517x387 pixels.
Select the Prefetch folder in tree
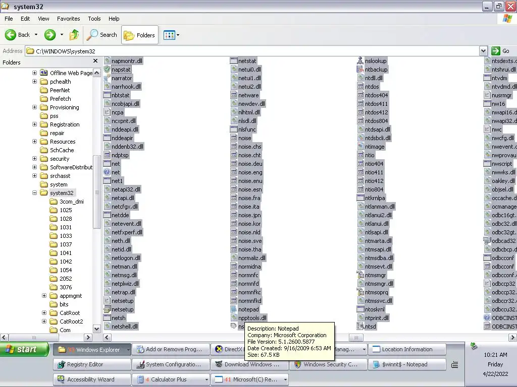pyautogui.click(x=61, y=99)
